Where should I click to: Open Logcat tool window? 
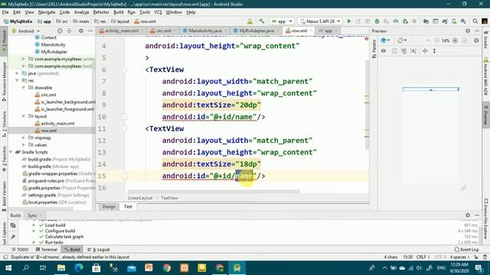click(99, 250)
